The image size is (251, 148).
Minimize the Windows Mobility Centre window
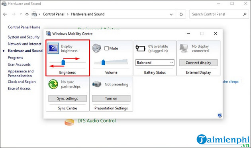tap(188, 33)
